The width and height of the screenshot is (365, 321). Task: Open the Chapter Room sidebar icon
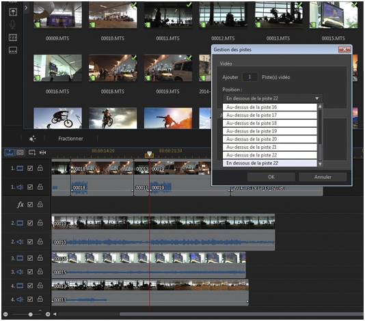(13, 38)
